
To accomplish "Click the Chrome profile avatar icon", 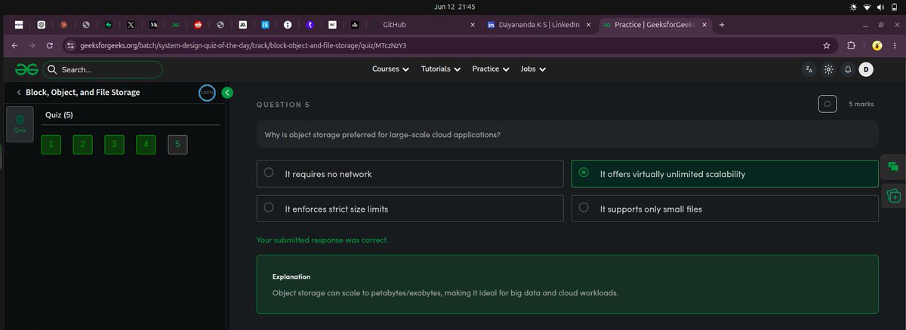I will point(876,45).
